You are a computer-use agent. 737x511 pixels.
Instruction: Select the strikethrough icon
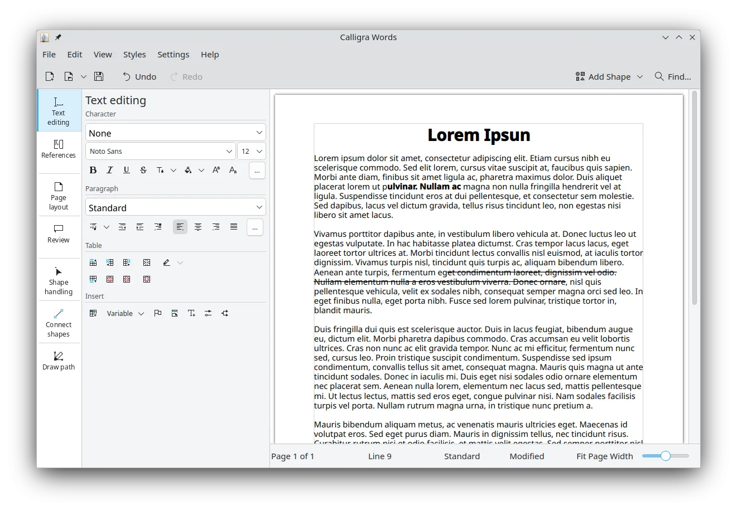click(143, 170)
